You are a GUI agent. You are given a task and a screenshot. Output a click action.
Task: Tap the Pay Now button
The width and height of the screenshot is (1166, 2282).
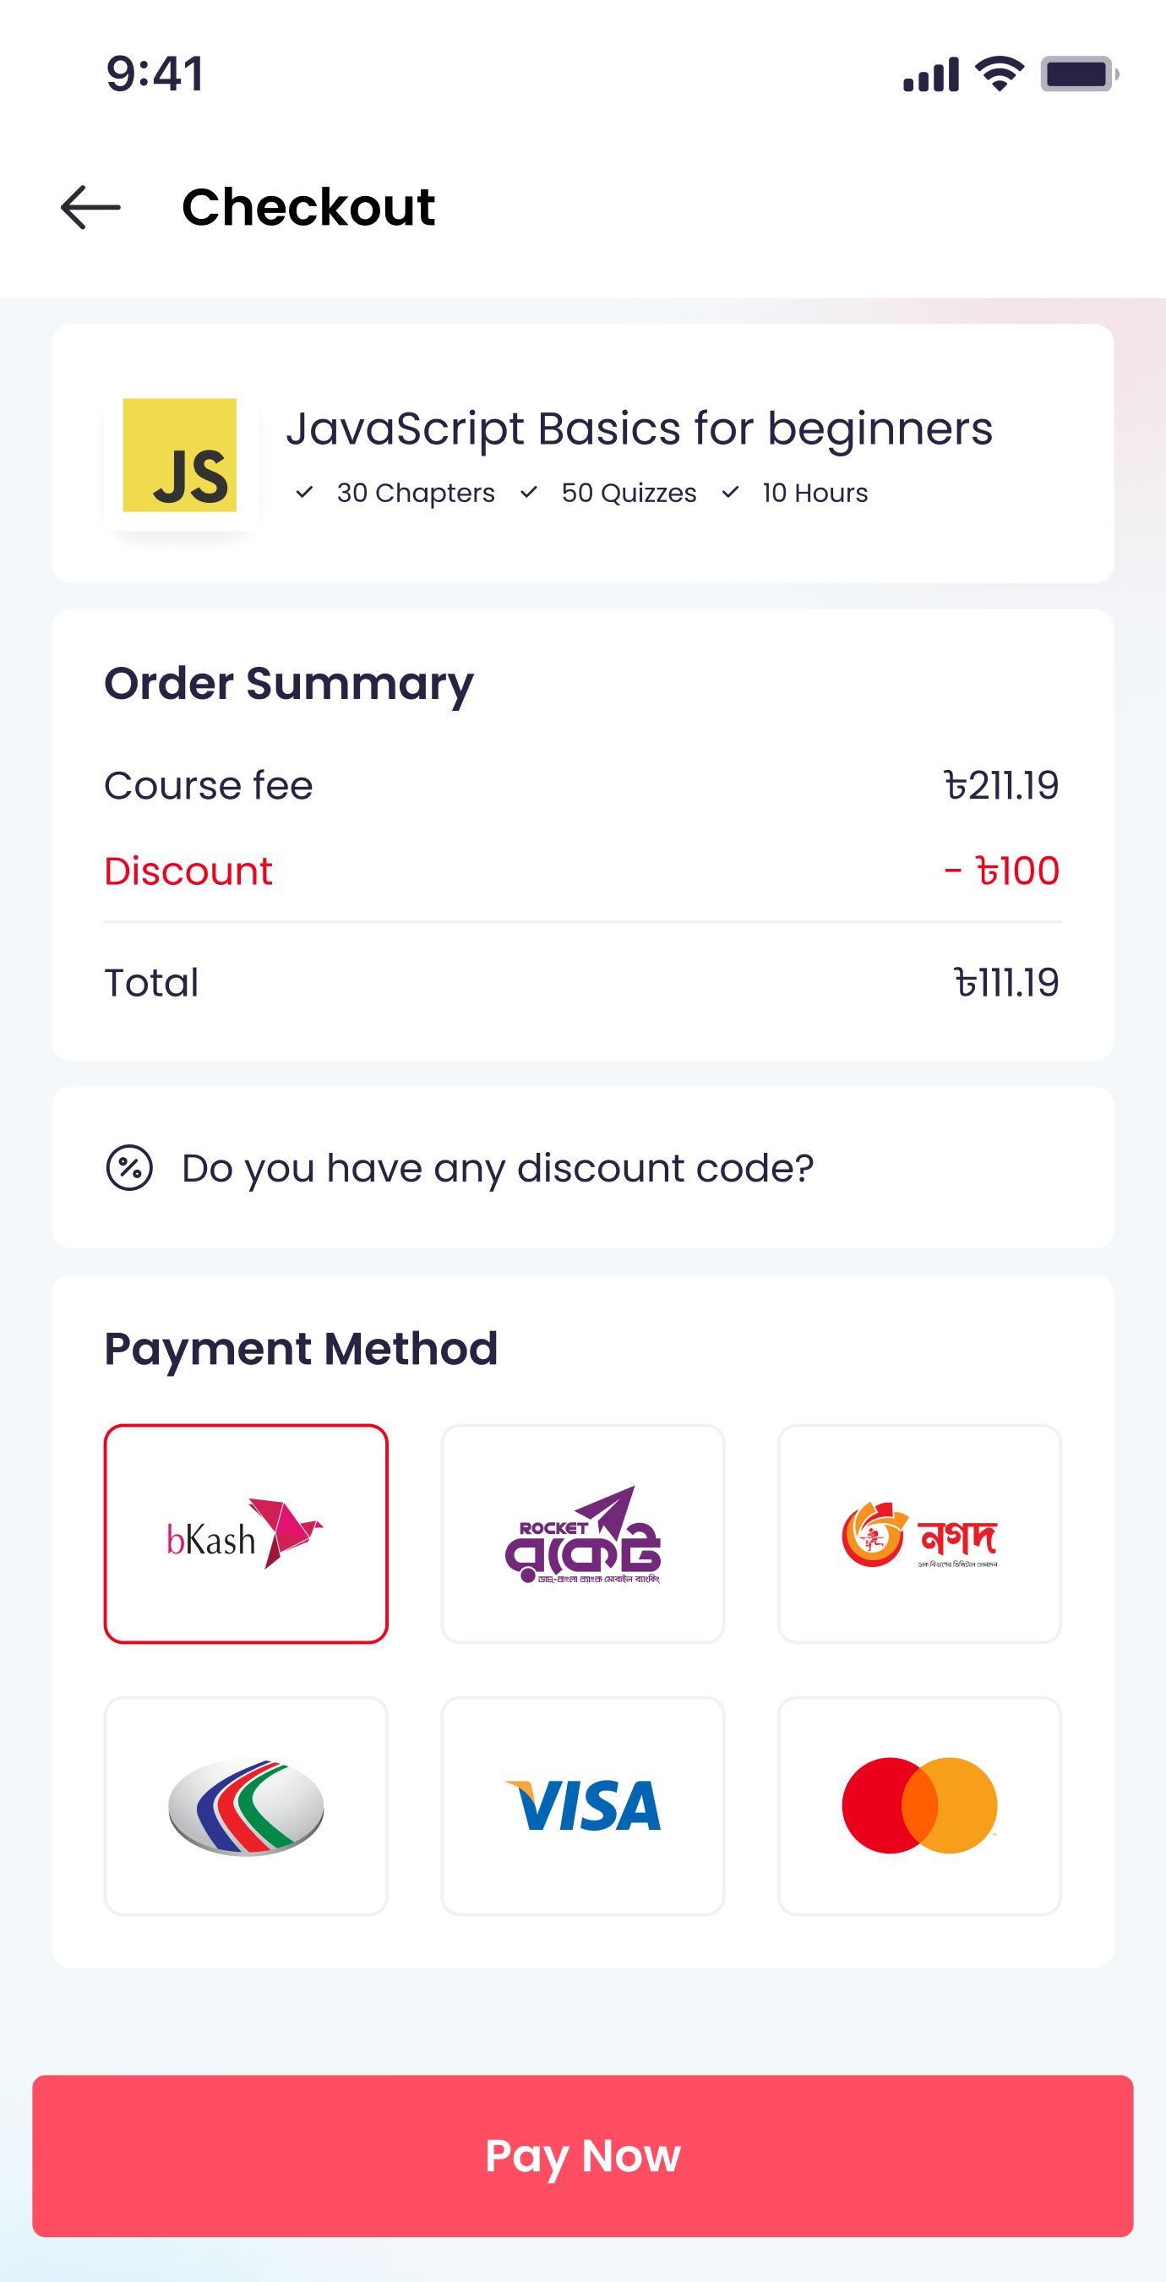(582, 2155)
